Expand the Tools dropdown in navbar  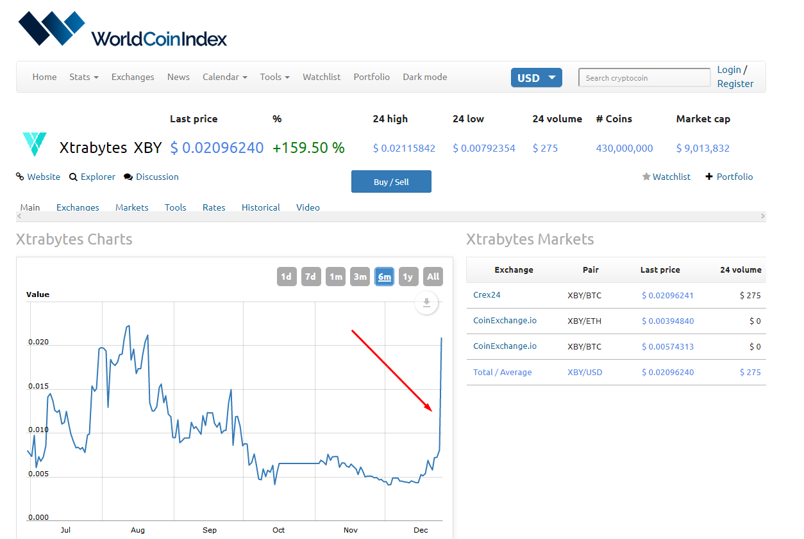tap(275, 77)
